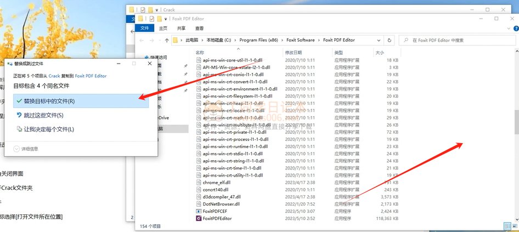
Task: Click the api-ms-win-core-util-l1-1-0.dll file icon
Action: click(x=199, y=60)
